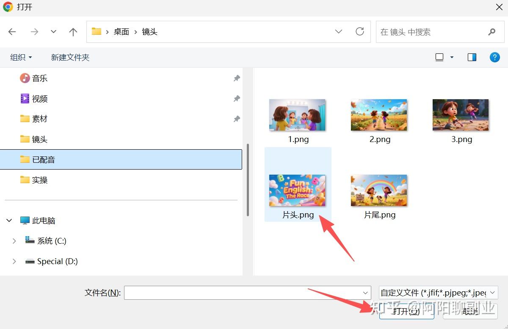Select the 片头.png thumbnail
The width and height of the screenshot is (508, 329).
pyautogui.click(x=298, y=191)
